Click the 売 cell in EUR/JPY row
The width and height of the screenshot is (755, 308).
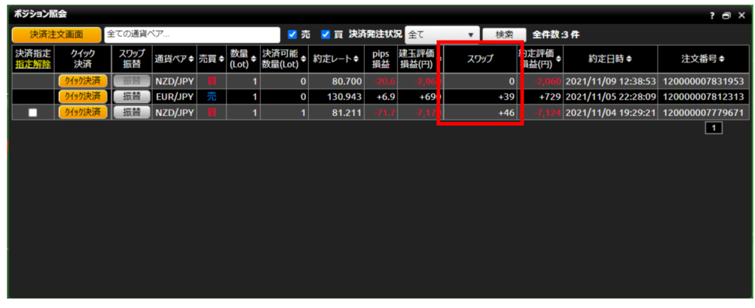click(x=212, y=97)
